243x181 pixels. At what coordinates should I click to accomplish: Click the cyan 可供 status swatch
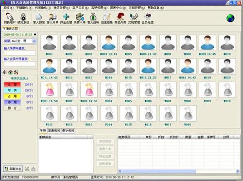pyautogui.click(x=12, y=90)
